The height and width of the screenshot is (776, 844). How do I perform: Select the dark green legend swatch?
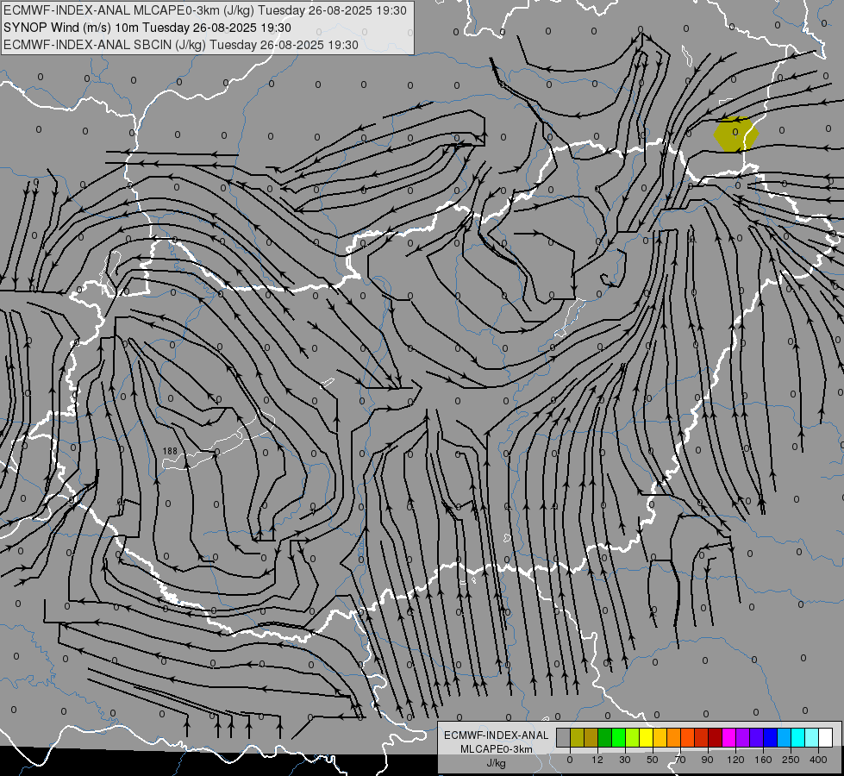(x=605, y=737)
